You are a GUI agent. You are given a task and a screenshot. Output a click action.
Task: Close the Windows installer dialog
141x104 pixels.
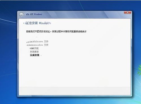[127, 12]
